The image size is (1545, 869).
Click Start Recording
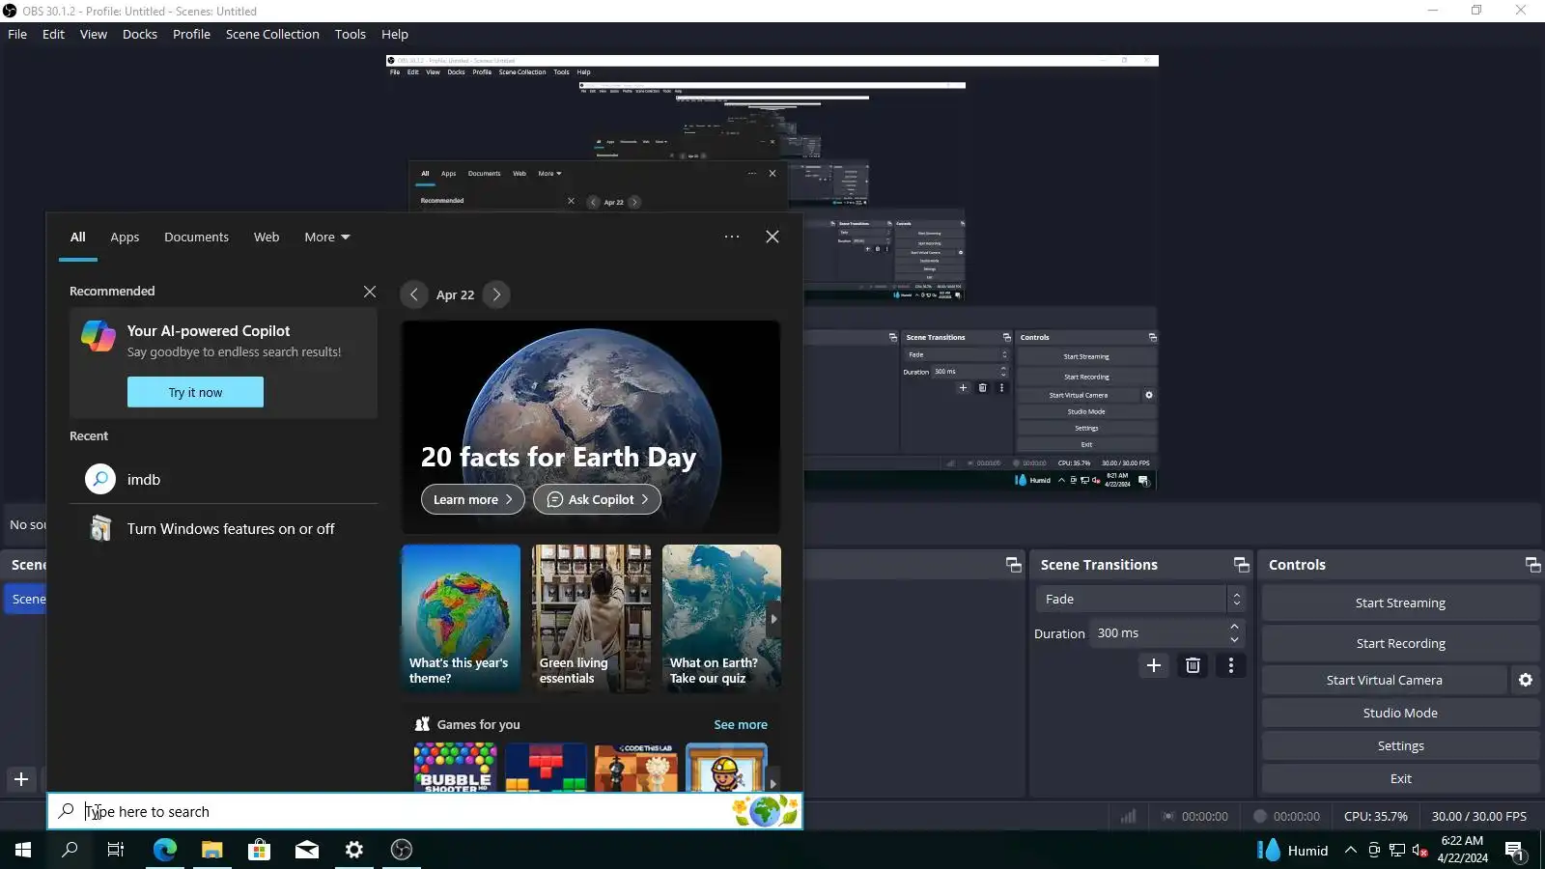tap(1400, 643)
